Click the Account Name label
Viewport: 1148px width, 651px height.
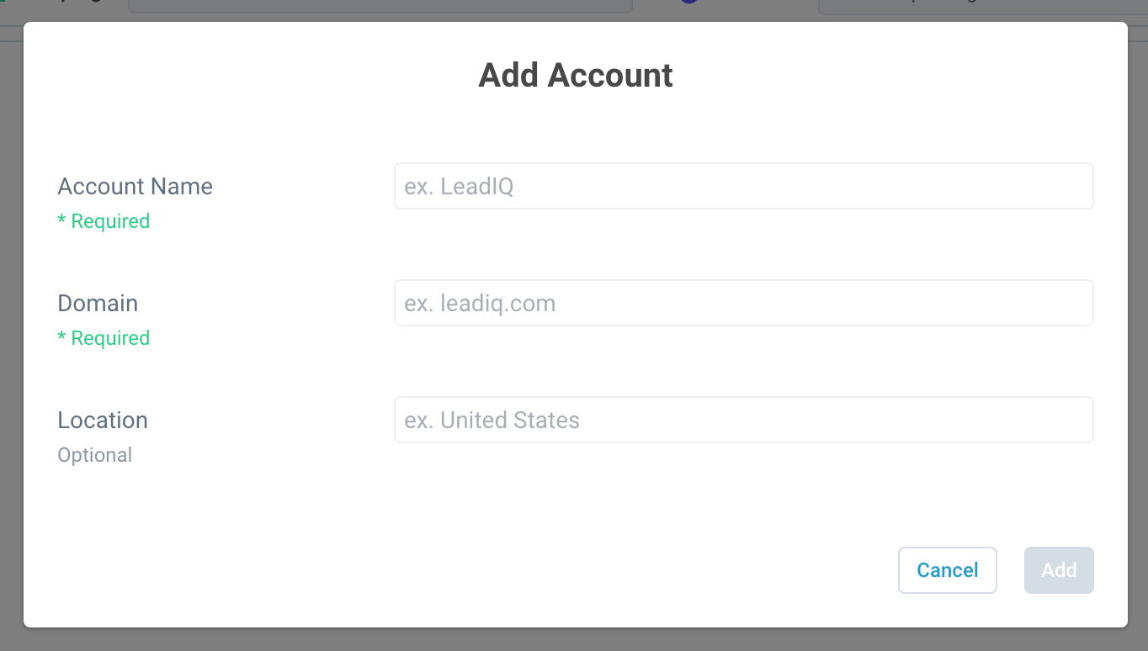[x=135, y=186]
